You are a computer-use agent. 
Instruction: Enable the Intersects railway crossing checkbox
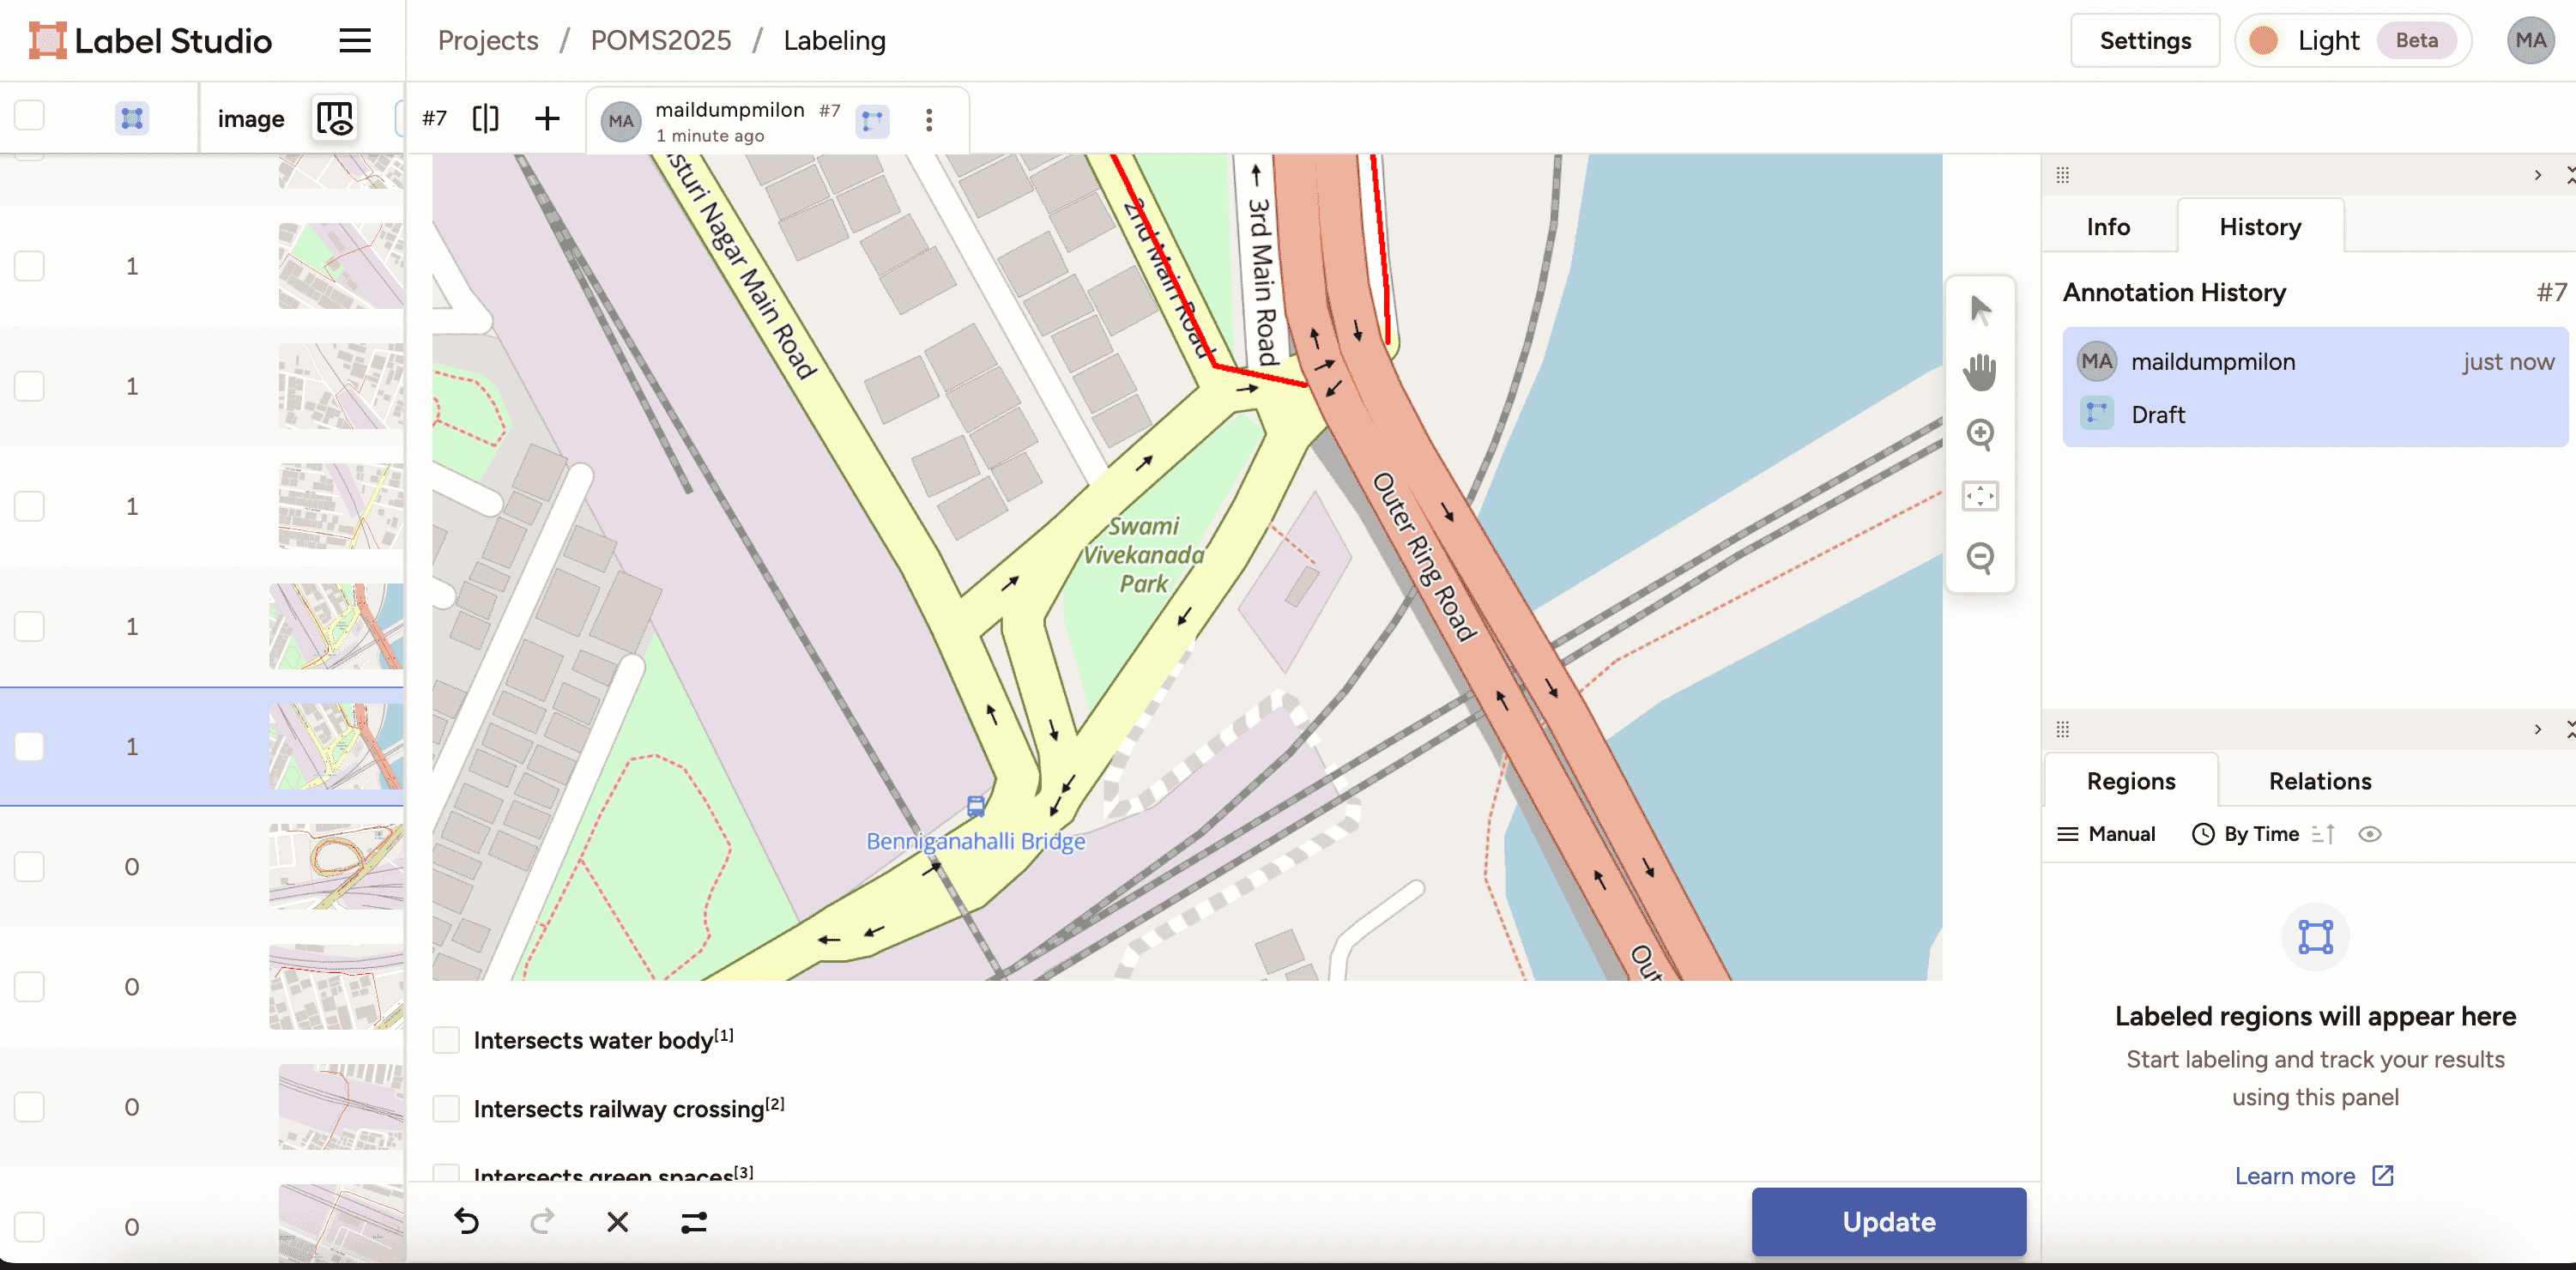(446, 1108)
